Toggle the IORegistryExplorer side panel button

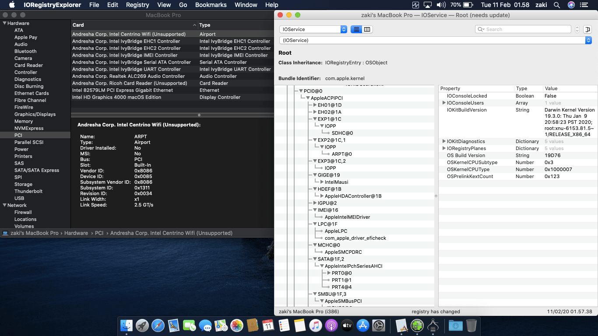click(587, 29)
